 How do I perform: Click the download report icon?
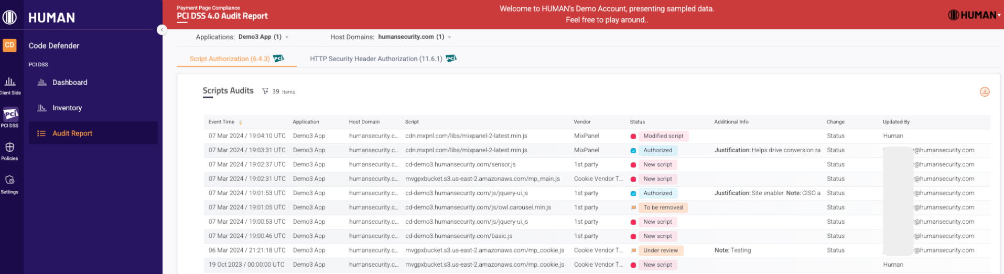(x=985, y=92)
